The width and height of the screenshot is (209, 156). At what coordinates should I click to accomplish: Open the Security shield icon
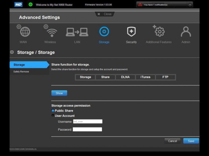pyautogui.click(x=131, y=32)
